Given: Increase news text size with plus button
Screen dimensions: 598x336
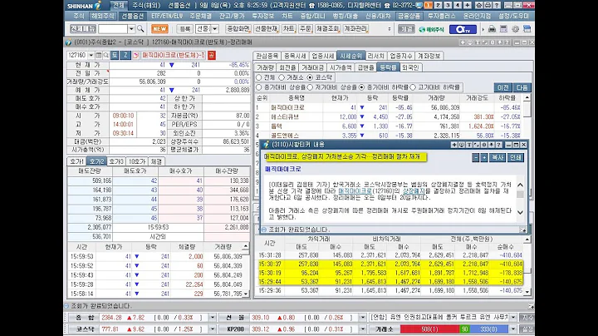Looking at the screenshot, I should click(x=484, y=157).
